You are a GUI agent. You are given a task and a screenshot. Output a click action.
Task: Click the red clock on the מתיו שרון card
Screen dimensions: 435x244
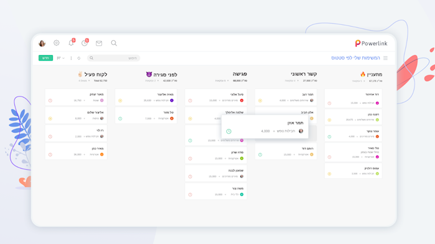[x=190, y=159]
